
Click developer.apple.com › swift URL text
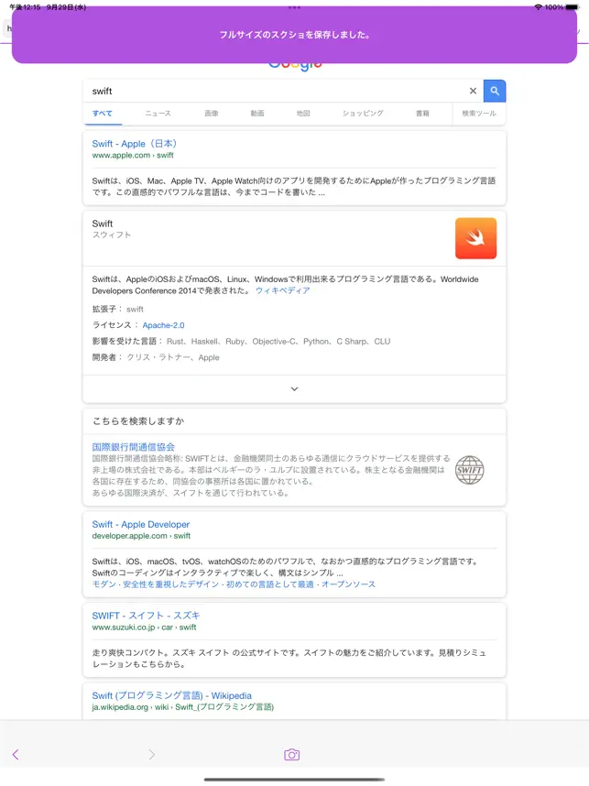[141, 536]
